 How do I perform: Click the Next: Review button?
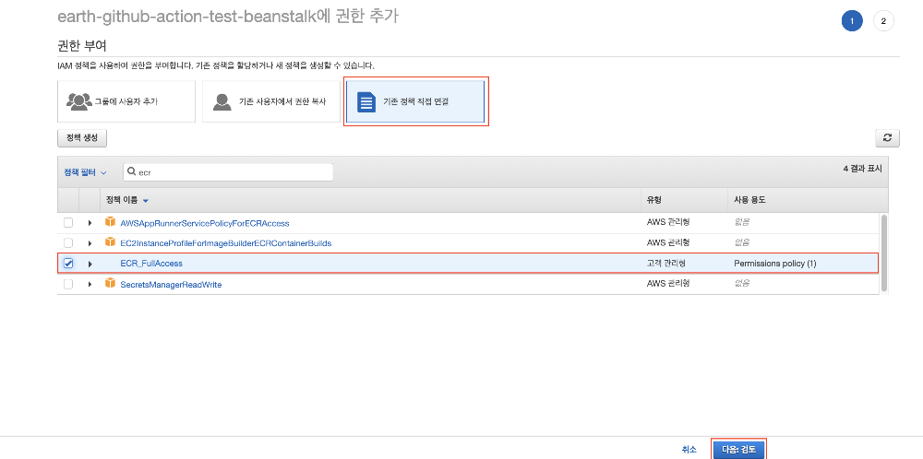(x=738, y=450)
